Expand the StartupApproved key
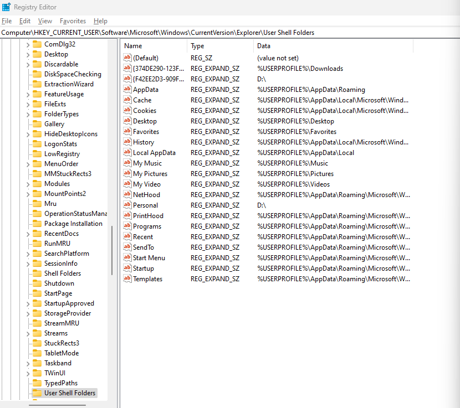 click(x=28, y=304)
